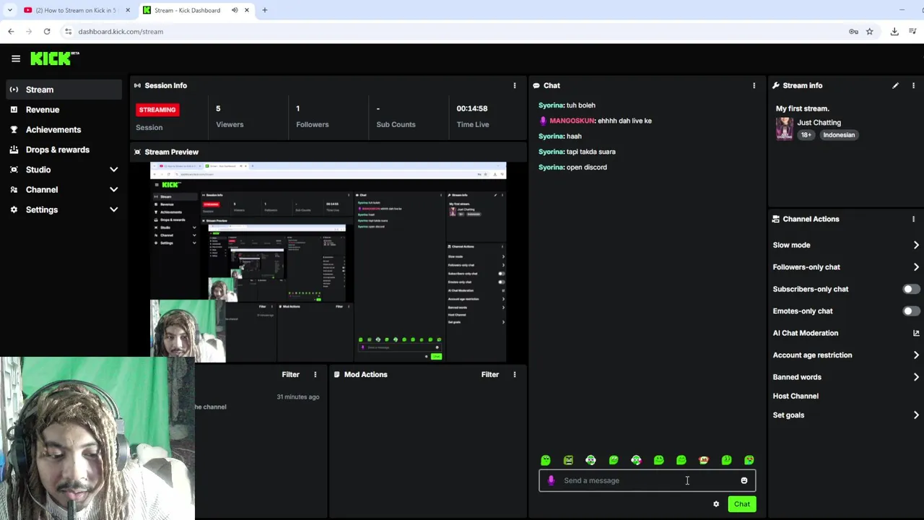Open AI Chat Moderation external link icon
The width and height of the screenshot is (924, 520).
coord(916,333)
